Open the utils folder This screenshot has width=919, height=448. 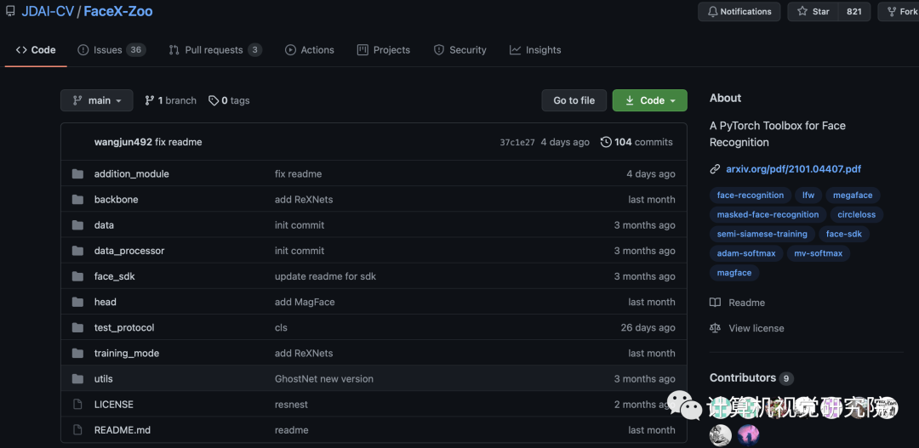[103, 379]
